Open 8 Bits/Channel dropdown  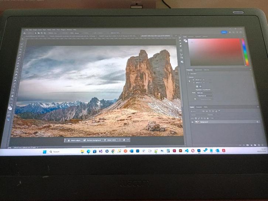205,96
